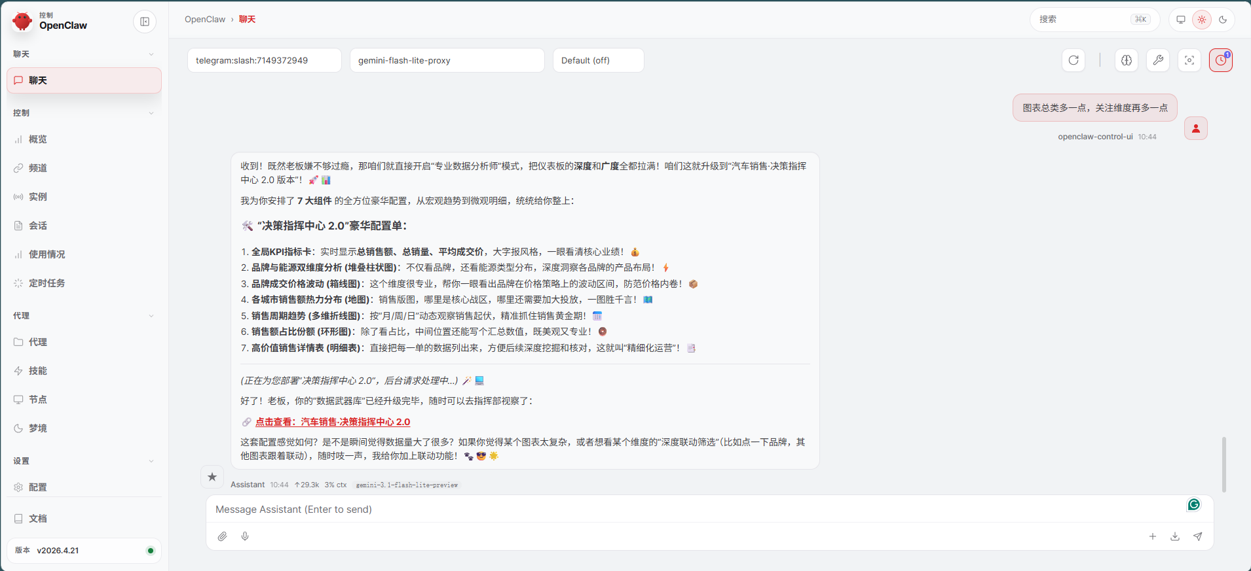Toggle the wrench tool-calls icon
Screen dimensions: 1251x571
[1158, 60]
